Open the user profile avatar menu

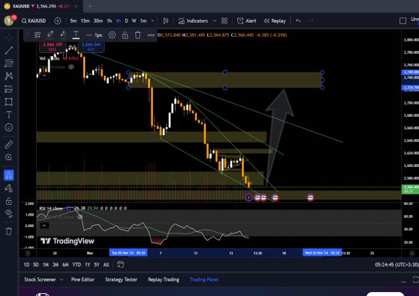[x=9, y=21]
